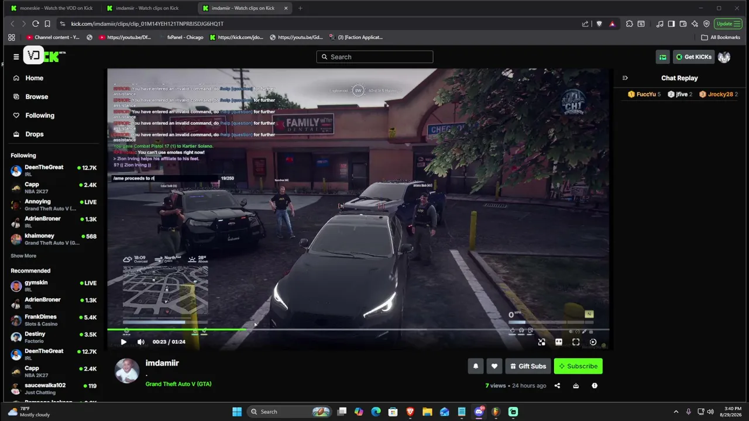Image resolution: width=749 pixels, height=421 pixels.
Task: Open the user profile avatar menu
Action: (724, 57)
